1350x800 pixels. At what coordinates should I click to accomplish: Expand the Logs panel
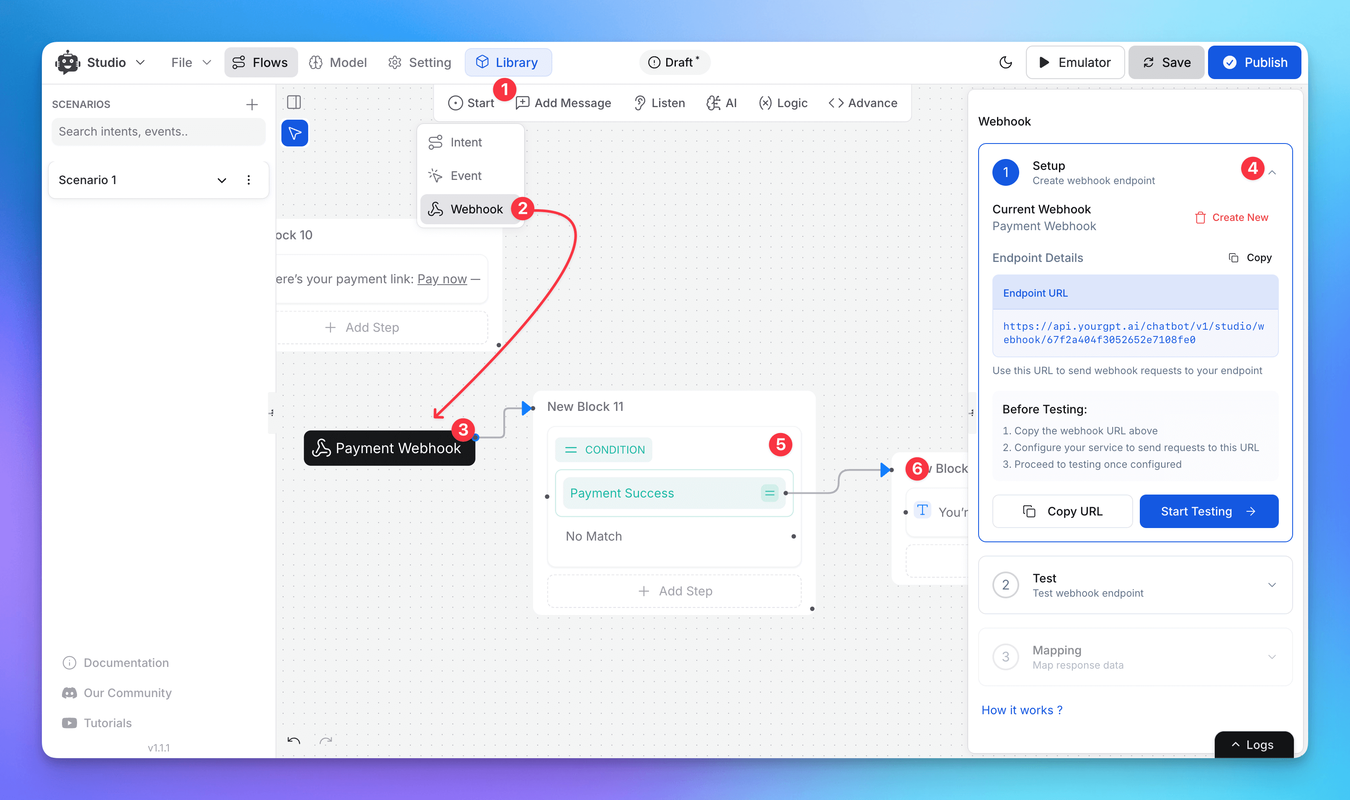1253,745
